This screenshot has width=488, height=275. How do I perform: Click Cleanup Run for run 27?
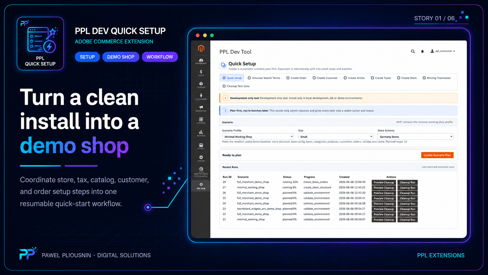pos(407,188)
